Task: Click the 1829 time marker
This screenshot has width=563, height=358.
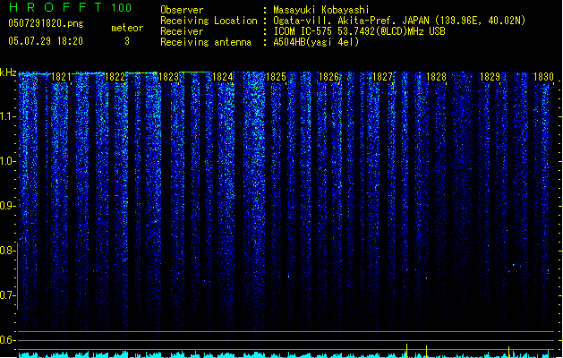Action: pos(490,77)
